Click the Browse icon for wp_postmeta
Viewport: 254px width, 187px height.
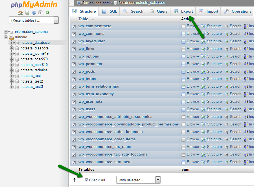tap(183, 64)
